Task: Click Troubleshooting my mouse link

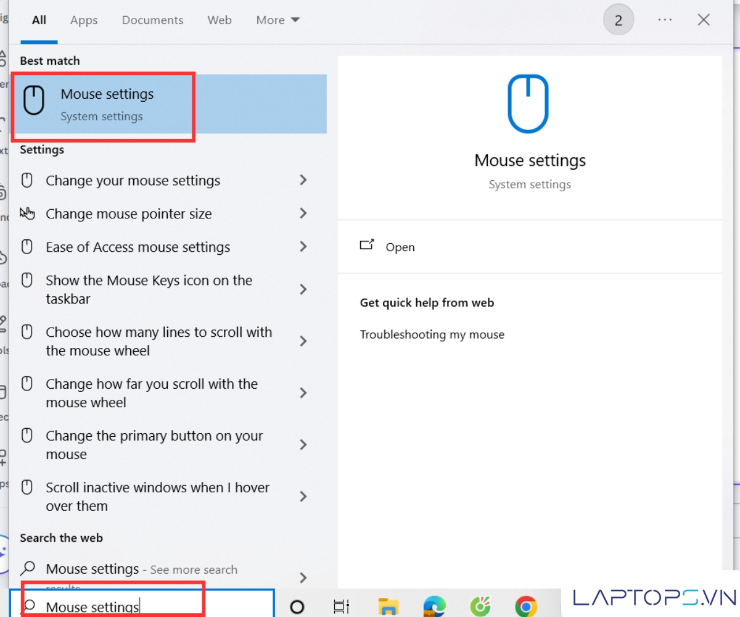Action: pyautogui.click(x=432, y=334)
